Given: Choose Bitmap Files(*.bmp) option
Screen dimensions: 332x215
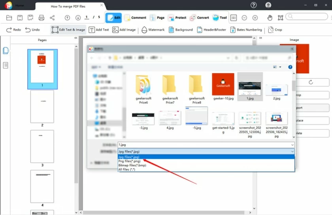Looking at the screenshot, I should (x=206, y=165).
